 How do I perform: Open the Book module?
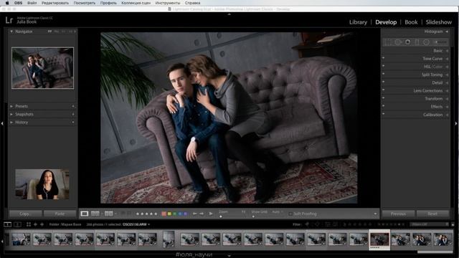click(x=411, y=22)
